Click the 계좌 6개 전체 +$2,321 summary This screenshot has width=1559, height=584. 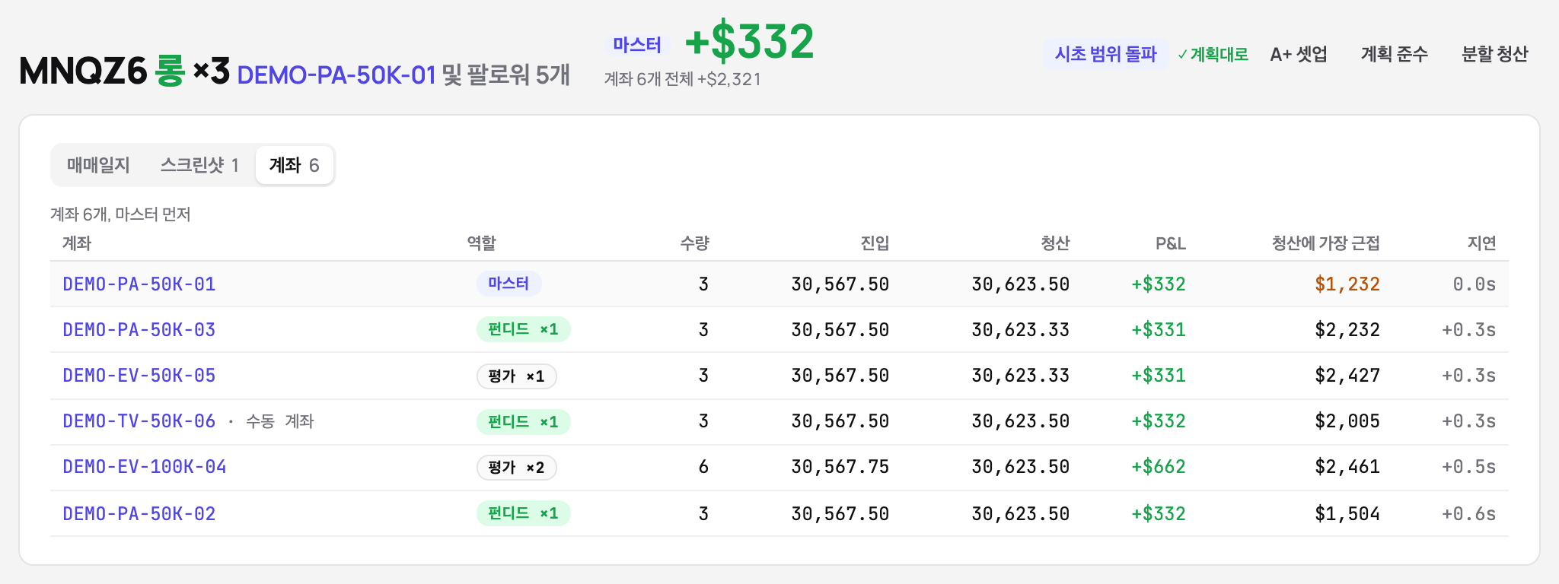pos(683,79)
